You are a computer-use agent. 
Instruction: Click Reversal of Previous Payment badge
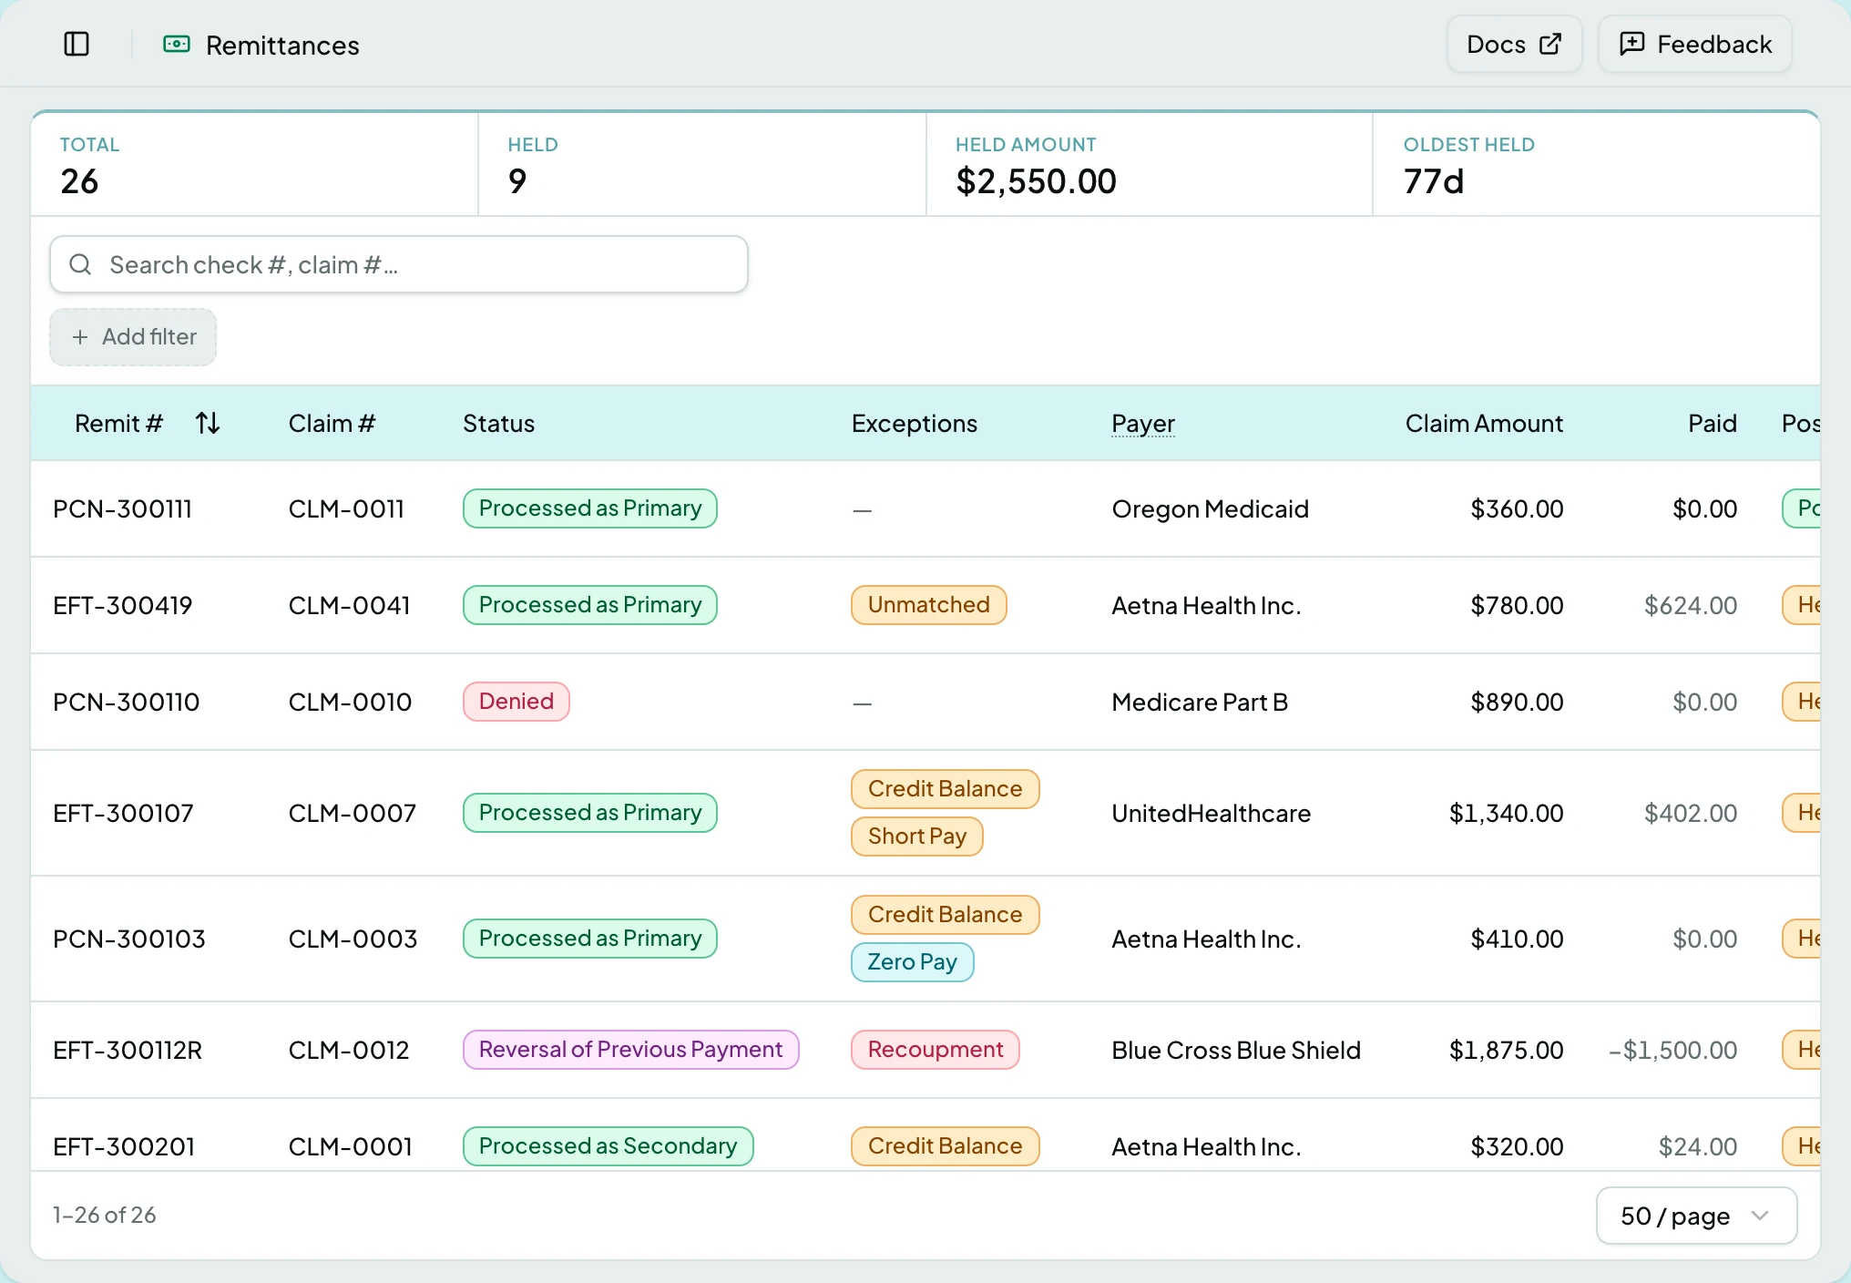[631, 1050]
